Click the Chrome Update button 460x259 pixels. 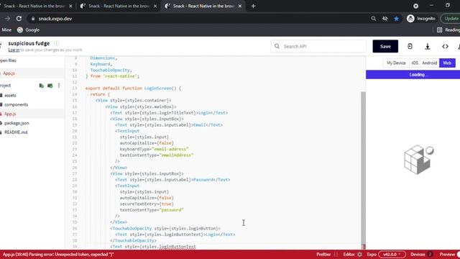coord(451,19)
